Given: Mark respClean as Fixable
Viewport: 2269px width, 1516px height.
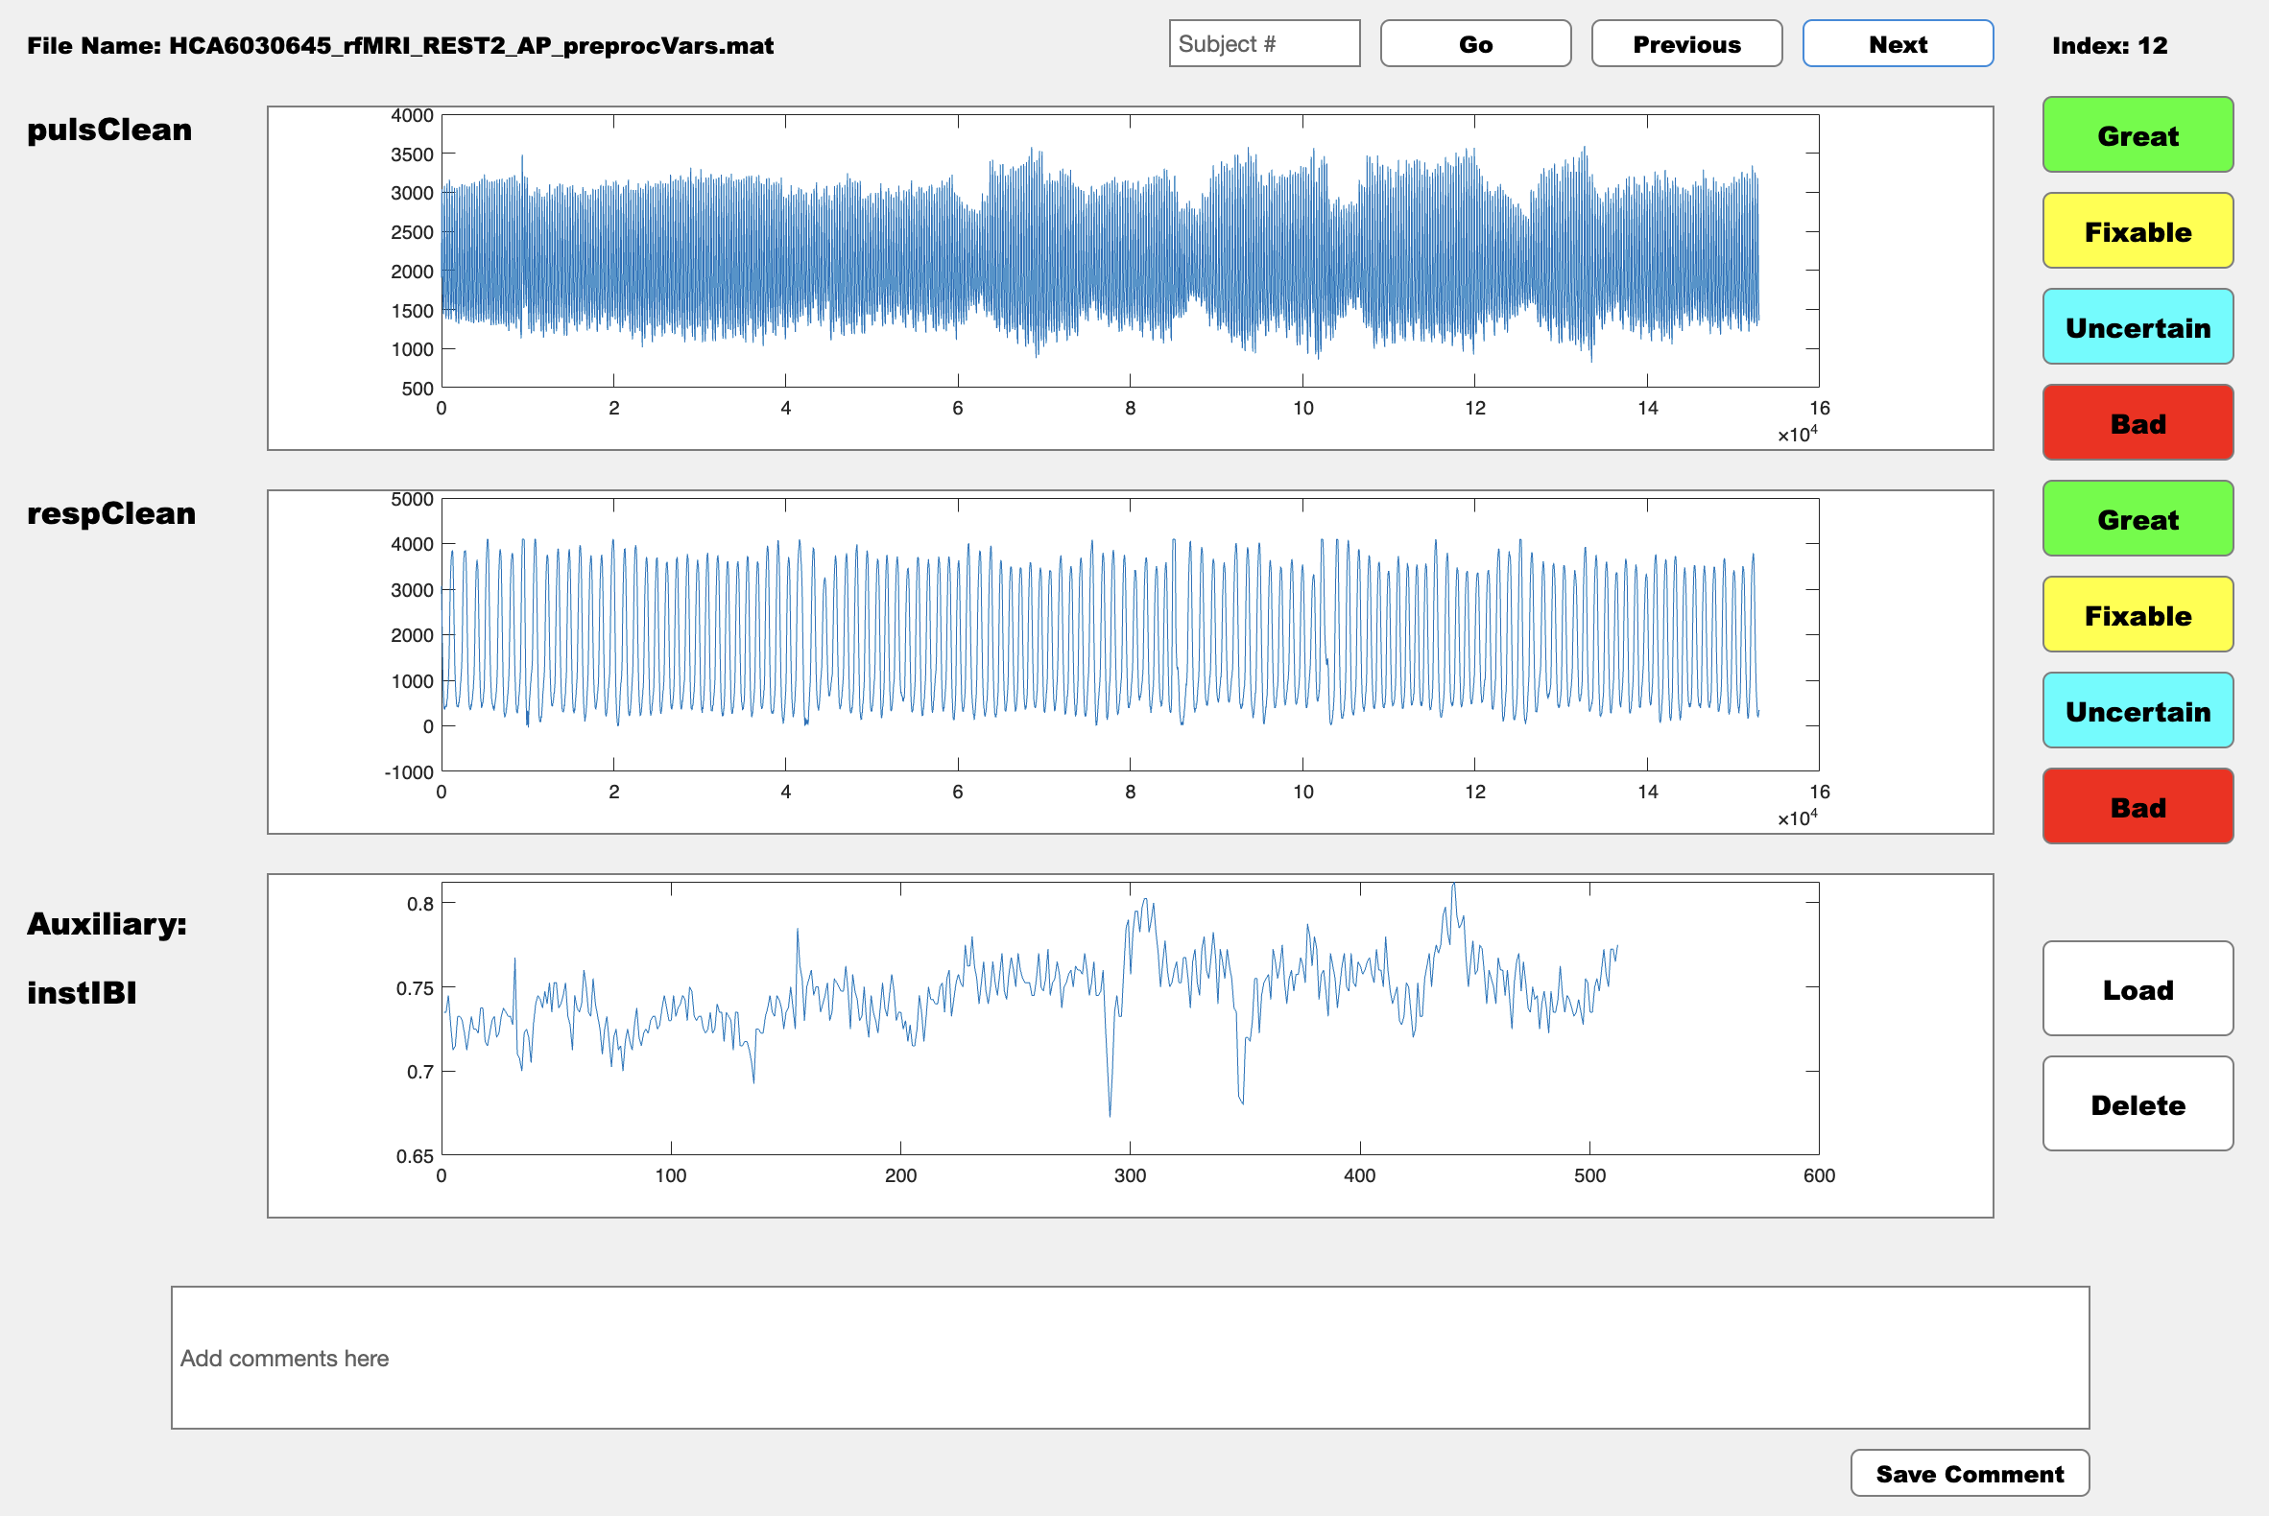Looking at the screenshot, I should click(x=2138, y=615).
